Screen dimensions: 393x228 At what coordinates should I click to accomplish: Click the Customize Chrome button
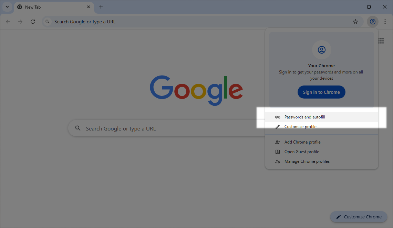click(x=359, y=217)
